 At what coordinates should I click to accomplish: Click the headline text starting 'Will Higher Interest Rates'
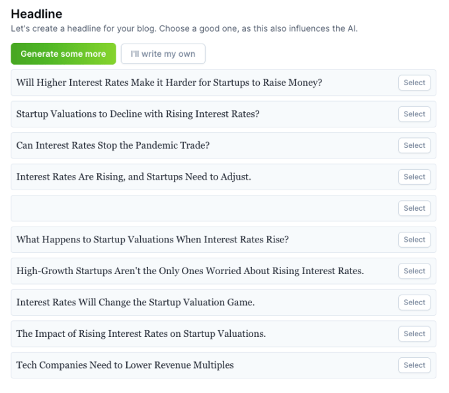coord(169,83)
